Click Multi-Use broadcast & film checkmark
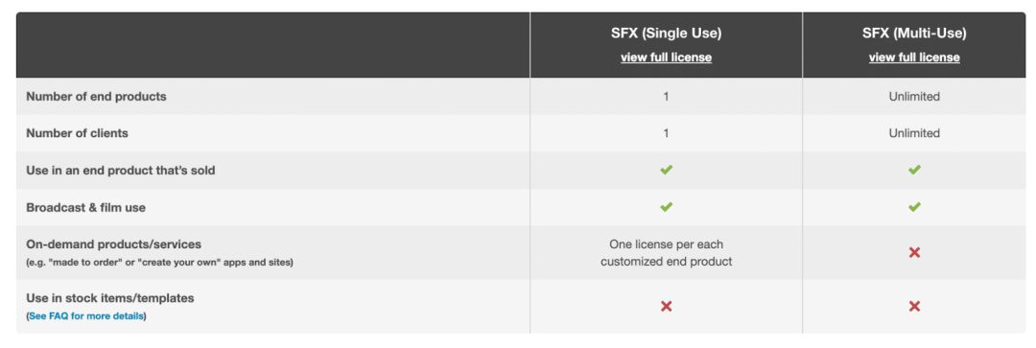Image resolution: width=1036 pixels, height=348 pixels. (x=914, y=207)
